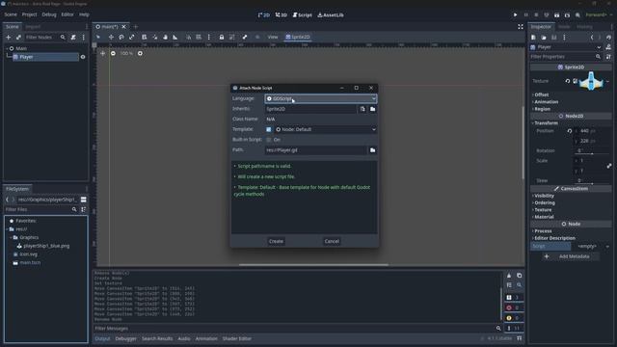Select the Scale mode tool

(132, 37)
